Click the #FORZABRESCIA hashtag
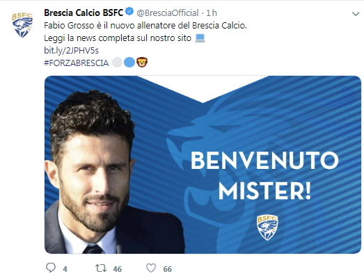 pos(76,63)
